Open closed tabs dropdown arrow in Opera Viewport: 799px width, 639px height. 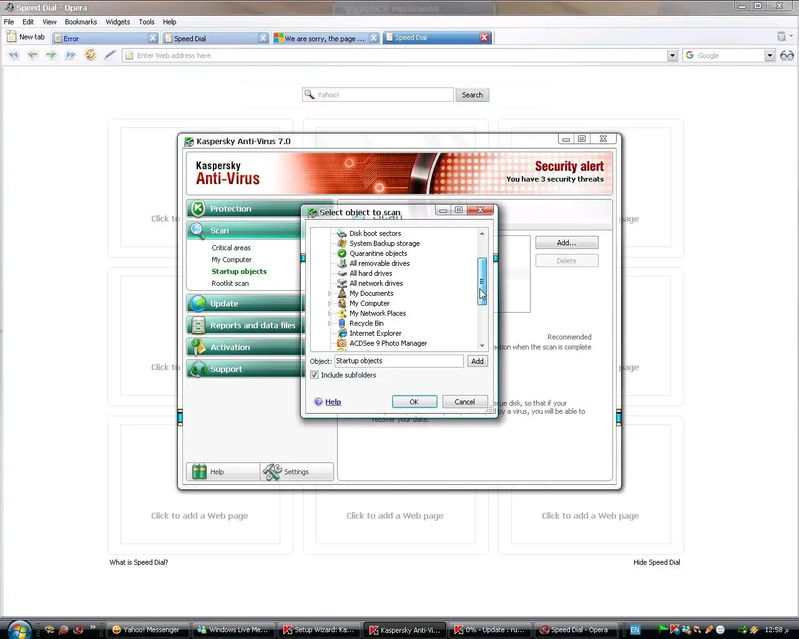pos(791,37)
